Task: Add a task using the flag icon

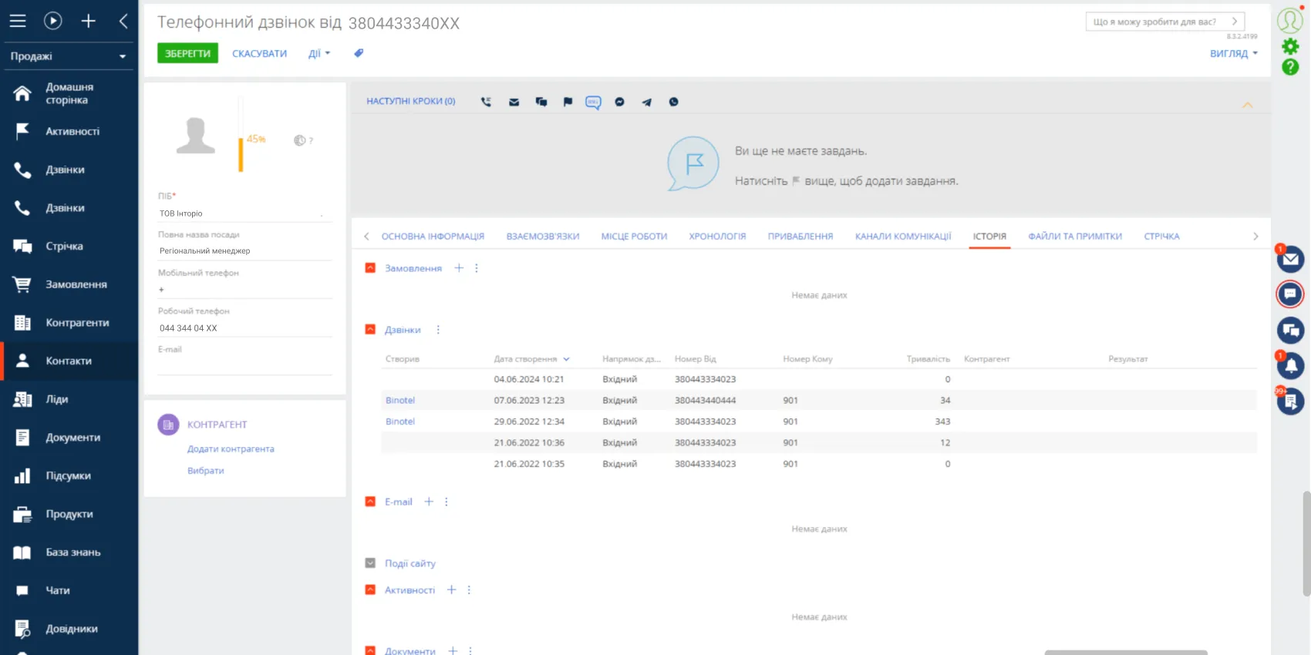Action: click(568, 102)
